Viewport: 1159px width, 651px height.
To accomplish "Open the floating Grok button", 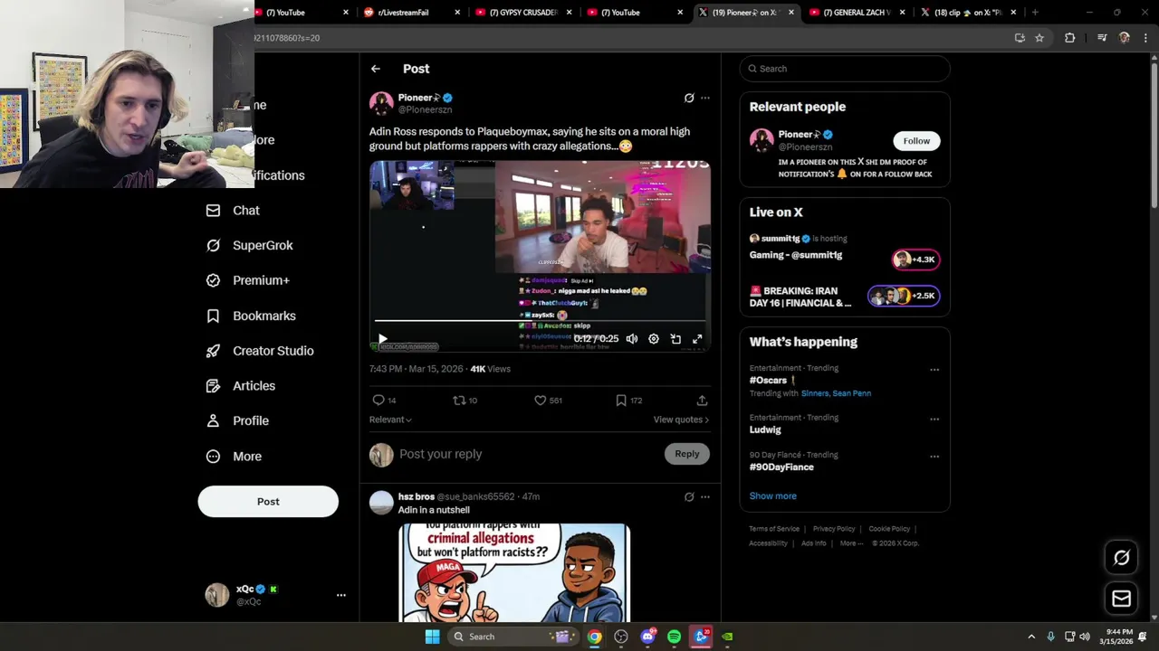I will click(x=1121, y=558).
